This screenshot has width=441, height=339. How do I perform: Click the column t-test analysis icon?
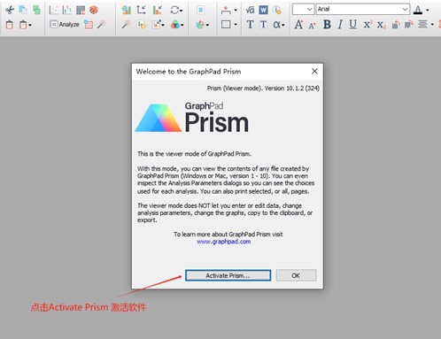coord(67,10)
